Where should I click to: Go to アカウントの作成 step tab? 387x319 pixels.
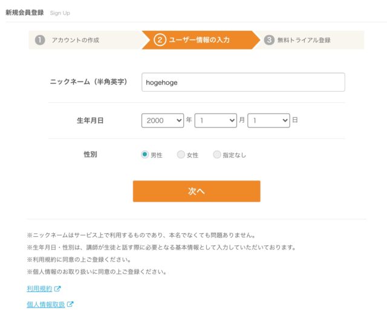coord(76,40)
